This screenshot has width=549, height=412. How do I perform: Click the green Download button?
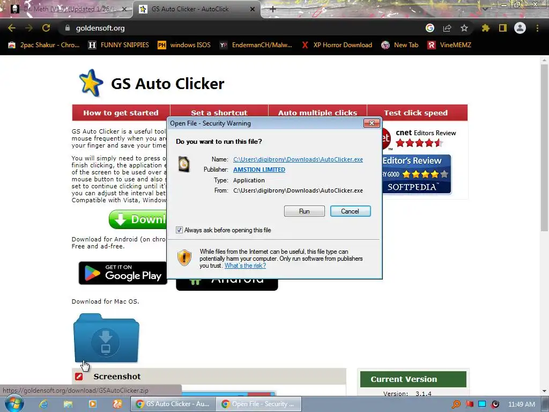[138, 219]
